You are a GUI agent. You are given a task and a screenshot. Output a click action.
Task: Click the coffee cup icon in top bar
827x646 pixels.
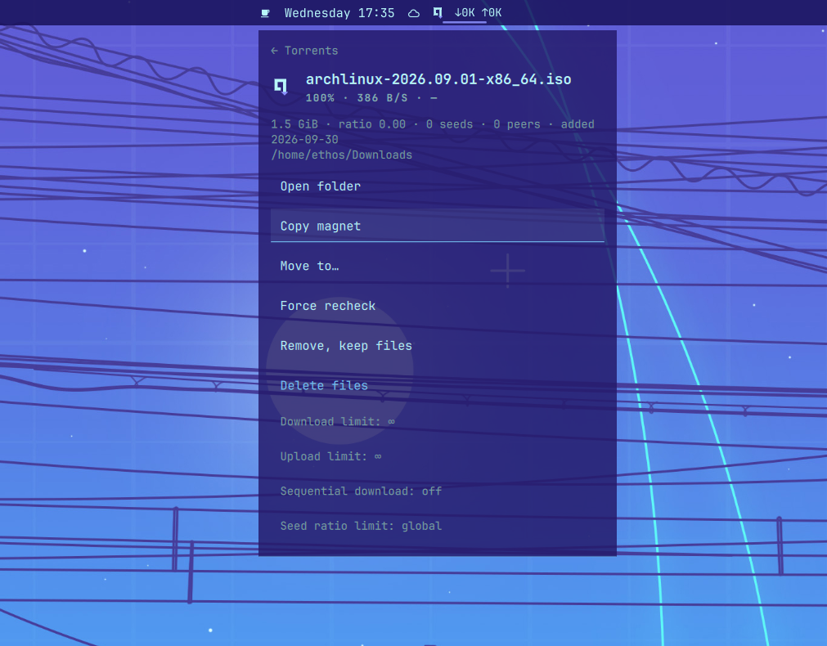coord(265,13)
